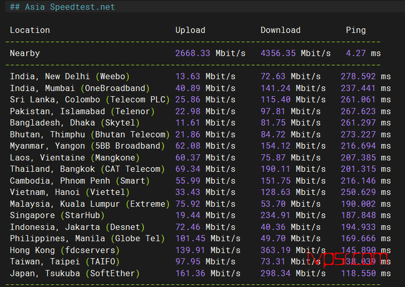The height and width of the screenshot is (287, 405).
Task: Select 'Taiwan, Taipei (TAIFO)' row label
Action: coord(65,262)
